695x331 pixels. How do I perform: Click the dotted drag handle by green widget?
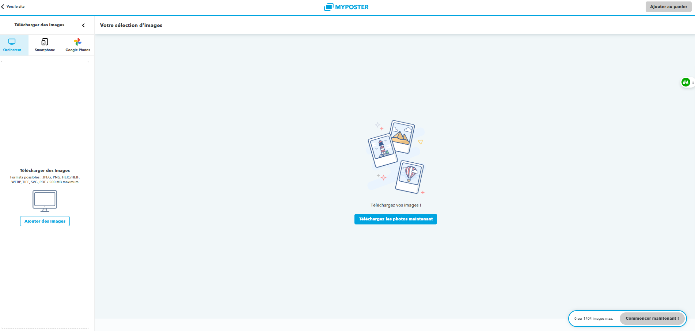[692, 82]
